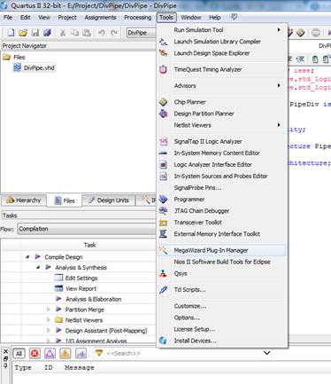Click the JTAG Chain Debugger icon
Image resolution: width=331 pixels, height=384 pixels.
click(x=163, y=211)
